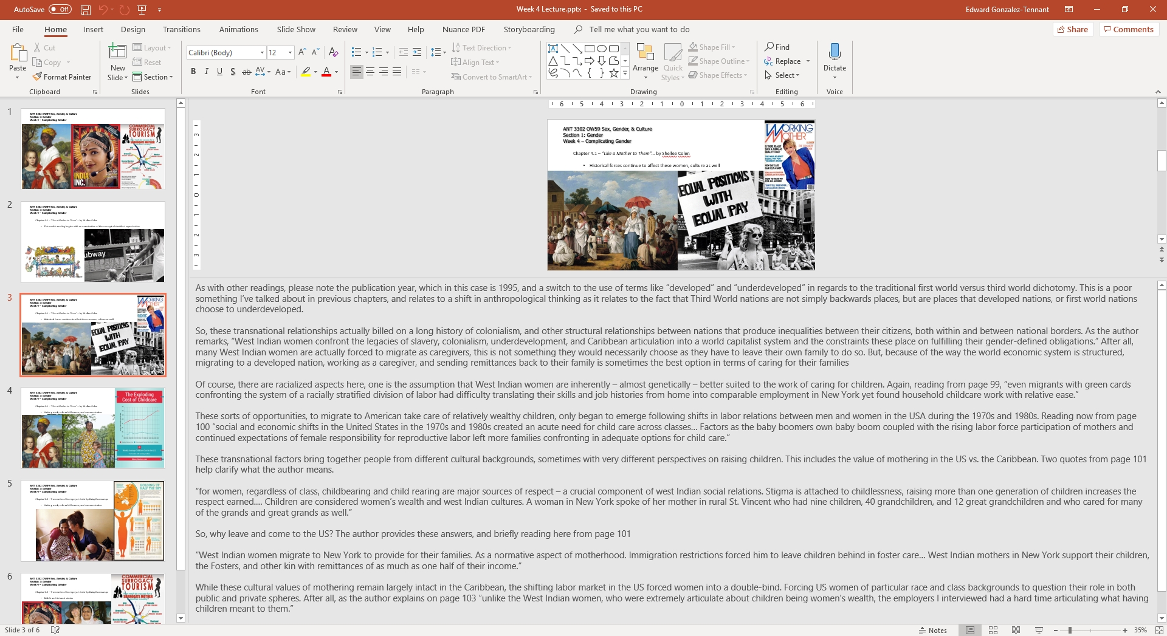Open the Arrange objects menu
Image resolution: width=1167 pixels, height=636 pixels.
click(x=645, y=61)
